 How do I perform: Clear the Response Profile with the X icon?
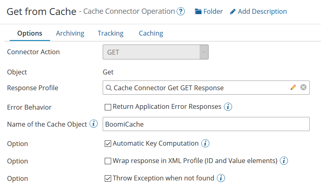tap(303, 87)
